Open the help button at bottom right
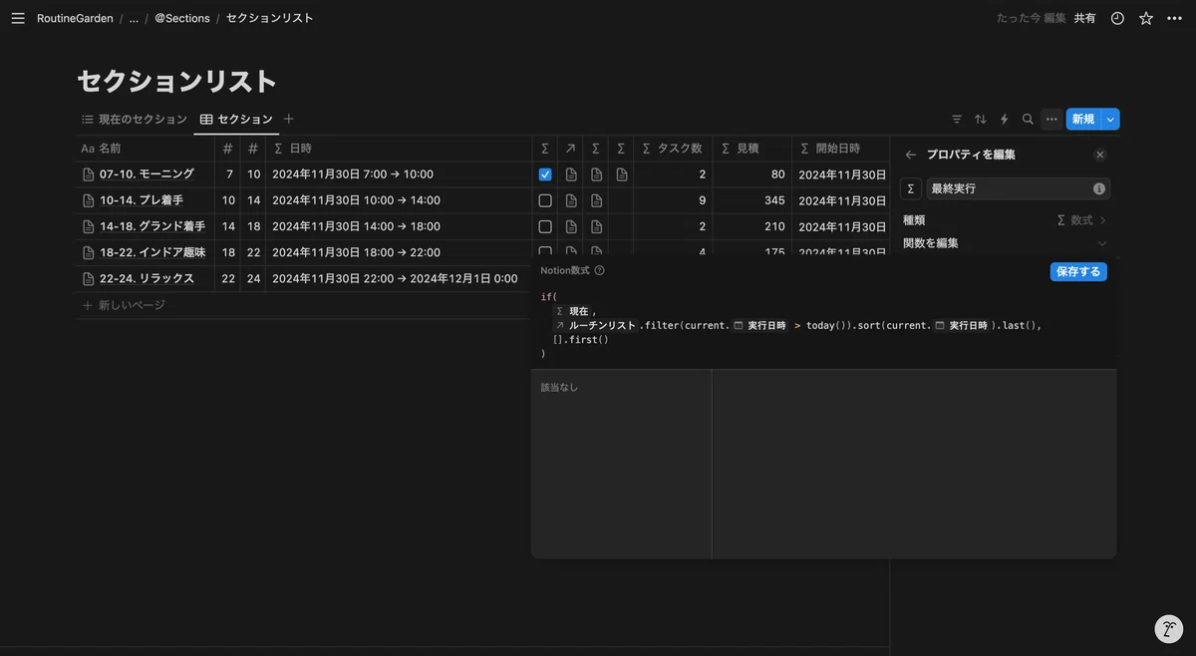Image resolution: width=1196 pixels, height=656 pixels. point(1168,629)
